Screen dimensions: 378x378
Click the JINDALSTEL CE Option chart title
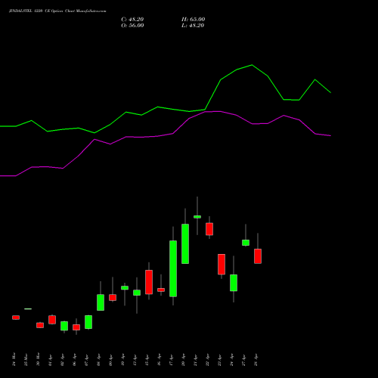(x=57, y=11)
